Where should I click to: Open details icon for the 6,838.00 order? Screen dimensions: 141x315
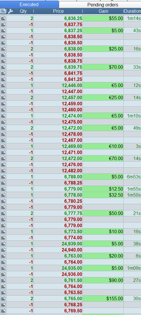click(x=3, y=49)
